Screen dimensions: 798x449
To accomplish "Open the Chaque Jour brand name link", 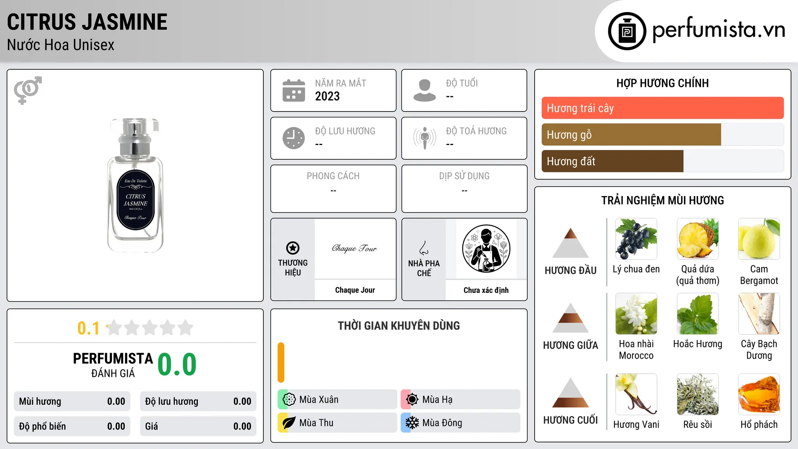I will tap(355, 290).
